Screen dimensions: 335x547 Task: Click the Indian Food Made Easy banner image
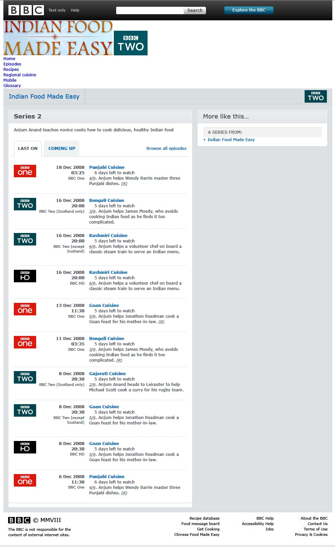[58, 38]
